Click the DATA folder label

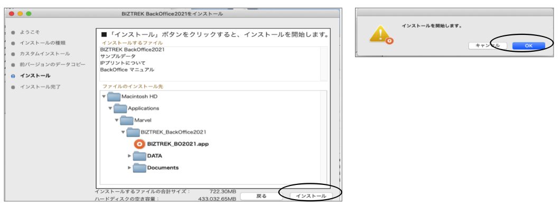[155, 156]
